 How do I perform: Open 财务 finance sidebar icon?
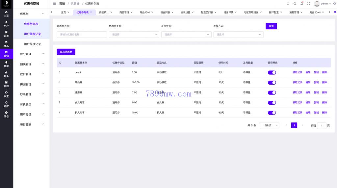[6, 74]
